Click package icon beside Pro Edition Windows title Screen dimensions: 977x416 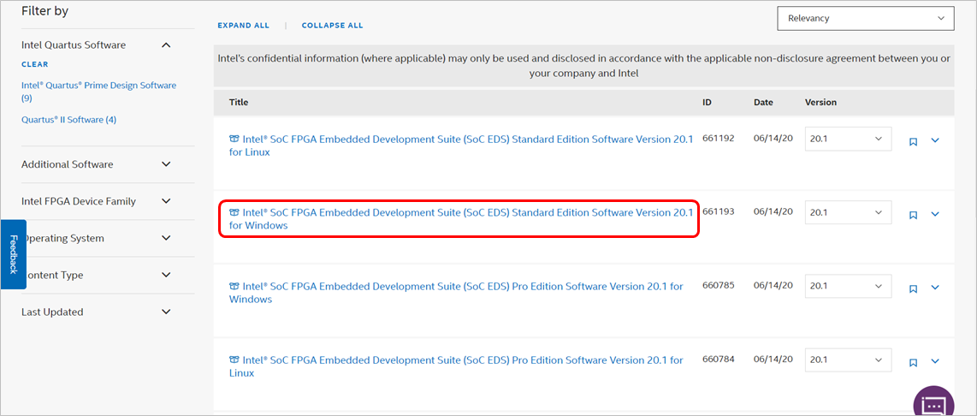234,286
